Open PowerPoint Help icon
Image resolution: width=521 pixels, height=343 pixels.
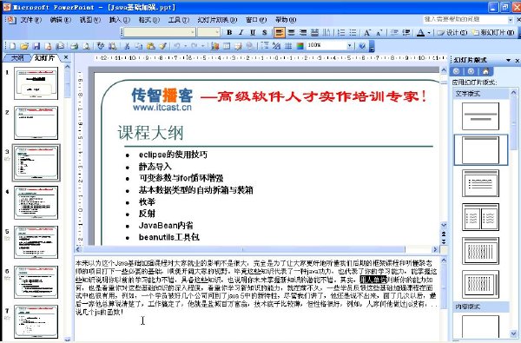tap(362, 46)
